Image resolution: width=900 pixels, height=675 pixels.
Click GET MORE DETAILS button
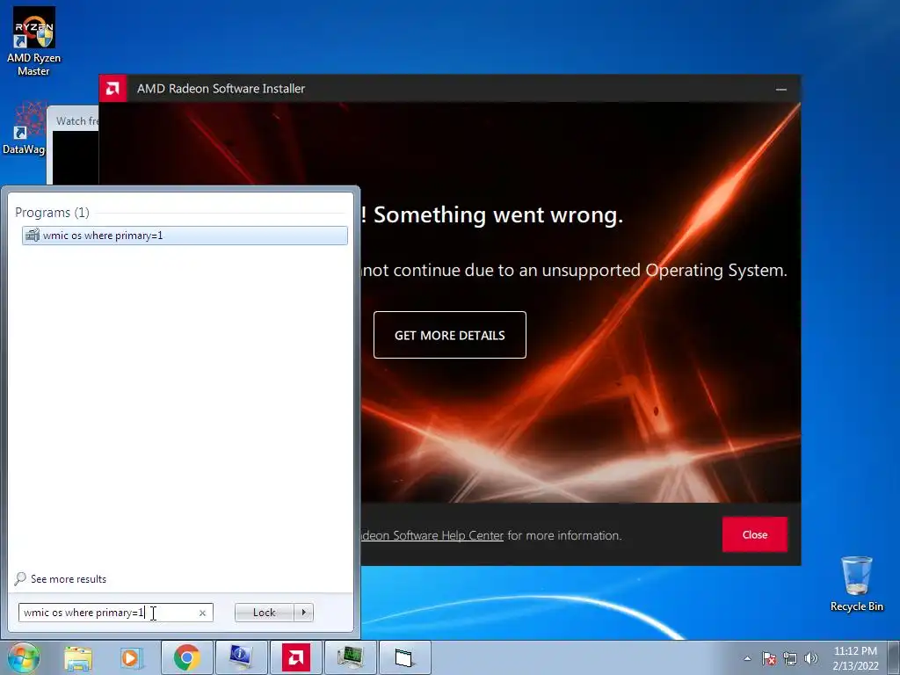pos(449,335)
